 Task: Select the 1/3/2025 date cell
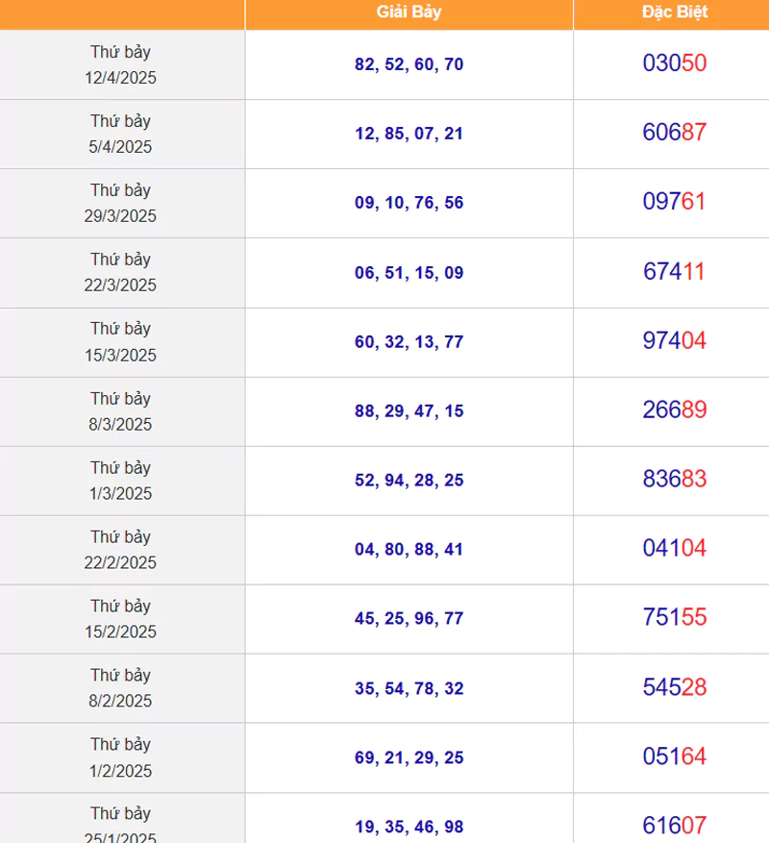[120, 481]
